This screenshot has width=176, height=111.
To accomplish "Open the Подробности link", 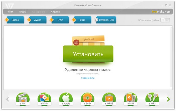I will (x=88, y=78).
